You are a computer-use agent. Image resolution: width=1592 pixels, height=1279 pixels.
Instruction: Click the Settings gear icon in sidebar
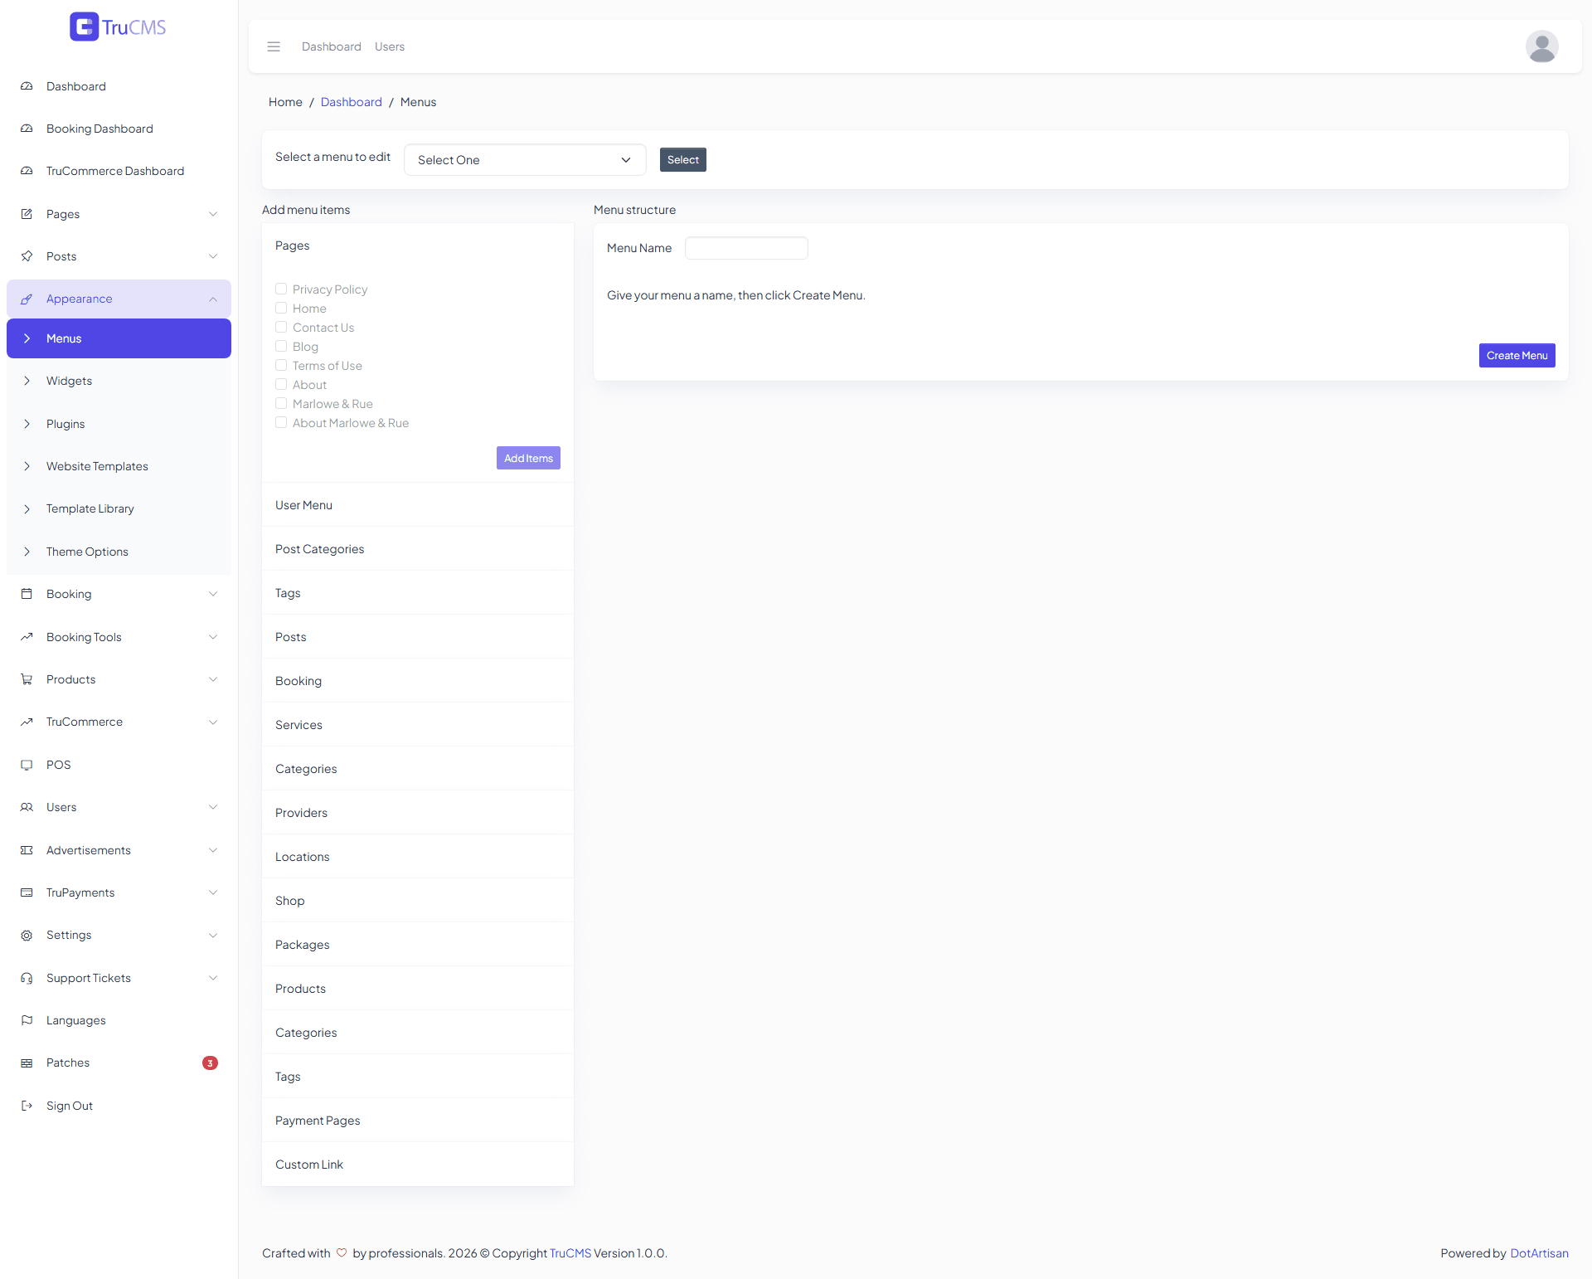(x=27, y=935)
